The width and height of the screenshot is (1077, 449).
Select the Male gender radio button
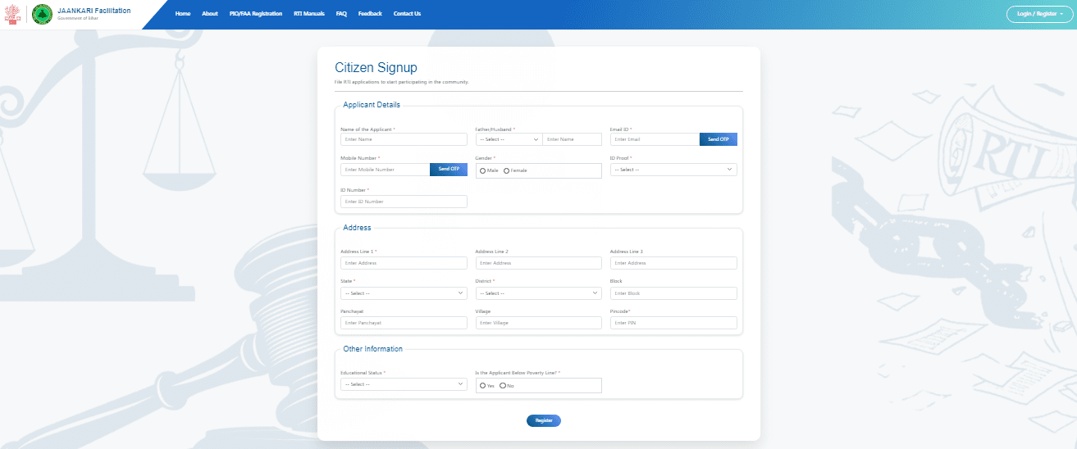click(482, 170)
